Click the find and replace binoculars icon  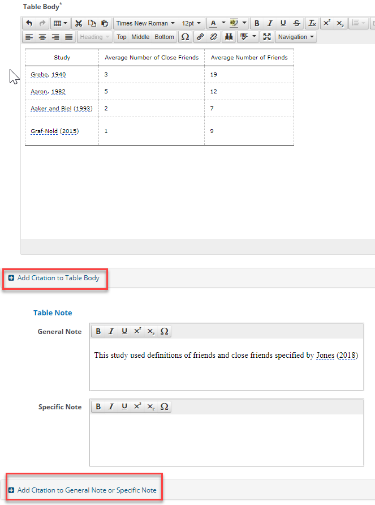(229, 37)
